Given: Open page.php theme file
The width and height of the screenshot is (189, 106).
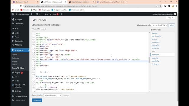Looking at the screenshot, I should (x=155, y=58).
